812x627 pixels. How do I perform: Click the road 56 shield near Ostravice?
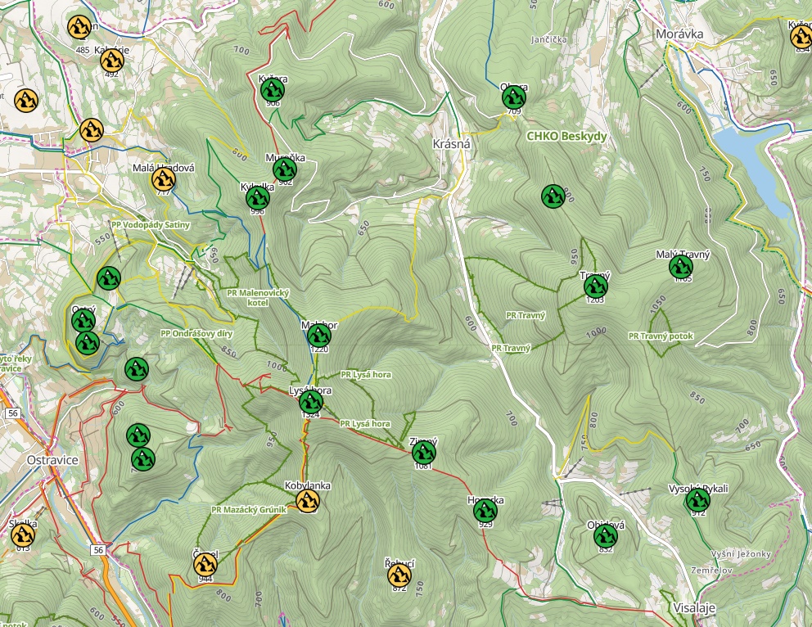click(13, 413)
